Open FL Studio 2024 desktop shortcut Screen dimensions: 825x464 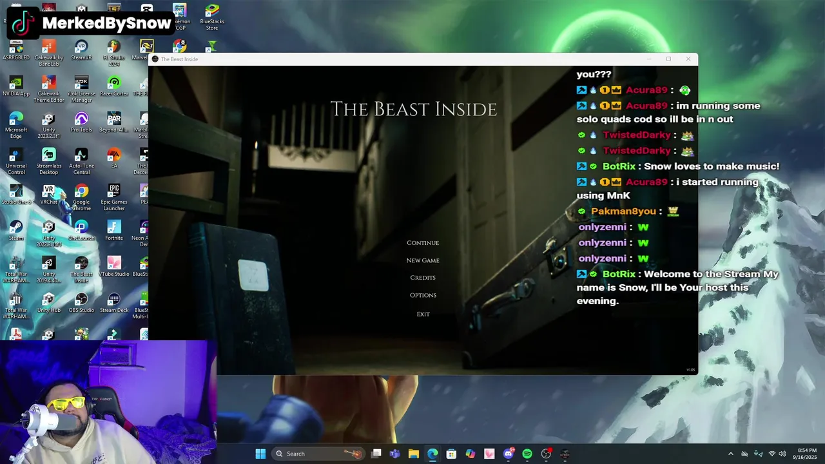(x=114, y=52)
